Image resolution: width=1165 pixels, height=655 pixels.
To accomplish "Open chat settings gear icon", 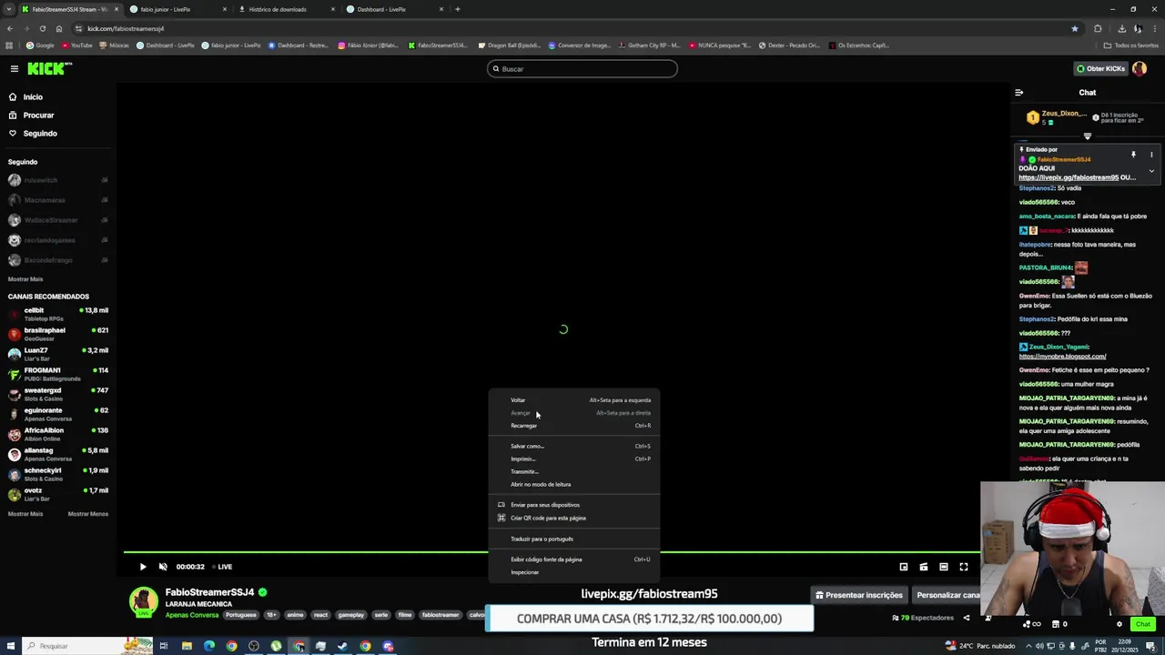I will 1119,624.
